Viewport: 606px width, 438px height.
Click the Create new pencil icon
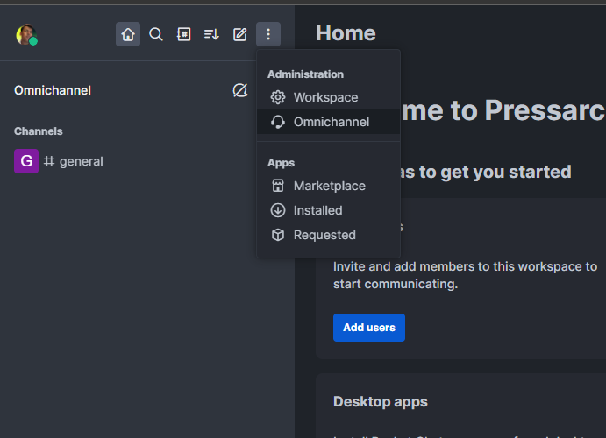[x=239, y=34]
